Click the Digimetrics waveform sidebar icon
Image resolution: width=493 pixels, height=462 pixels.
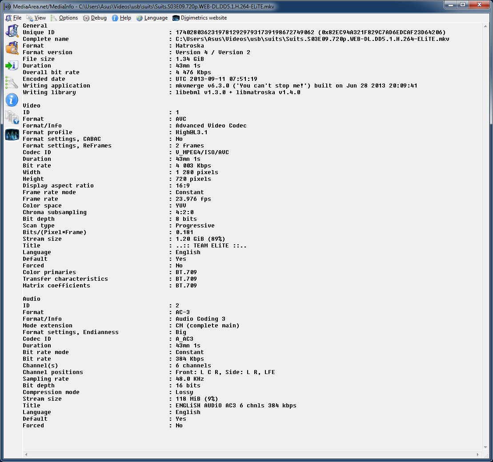tap(12, 135)
